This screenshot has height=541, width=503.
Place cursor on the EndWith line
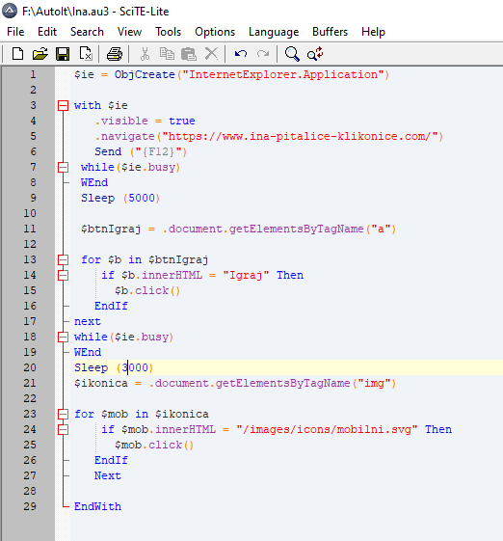click(97, 506)
